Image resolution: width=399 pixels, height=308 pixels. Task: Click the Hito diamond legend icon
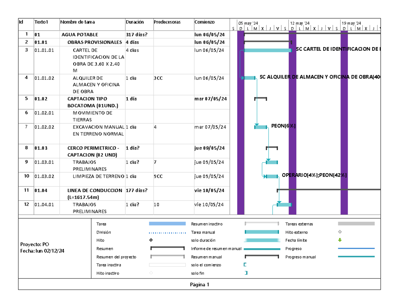pos(151,240)
